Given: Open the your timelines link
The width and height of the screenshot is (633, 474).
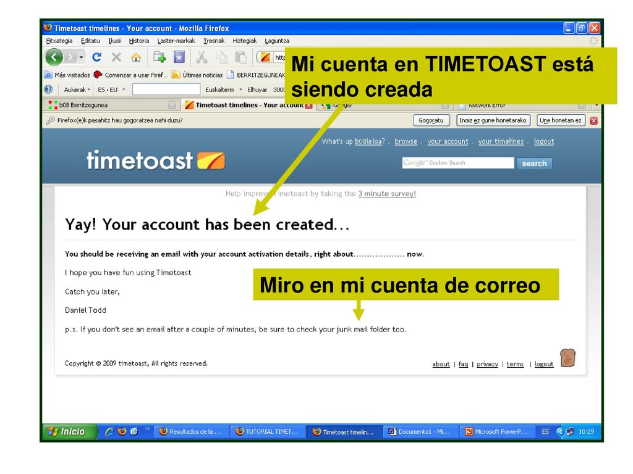Looking at the screenshot, I should click(501, 141).
